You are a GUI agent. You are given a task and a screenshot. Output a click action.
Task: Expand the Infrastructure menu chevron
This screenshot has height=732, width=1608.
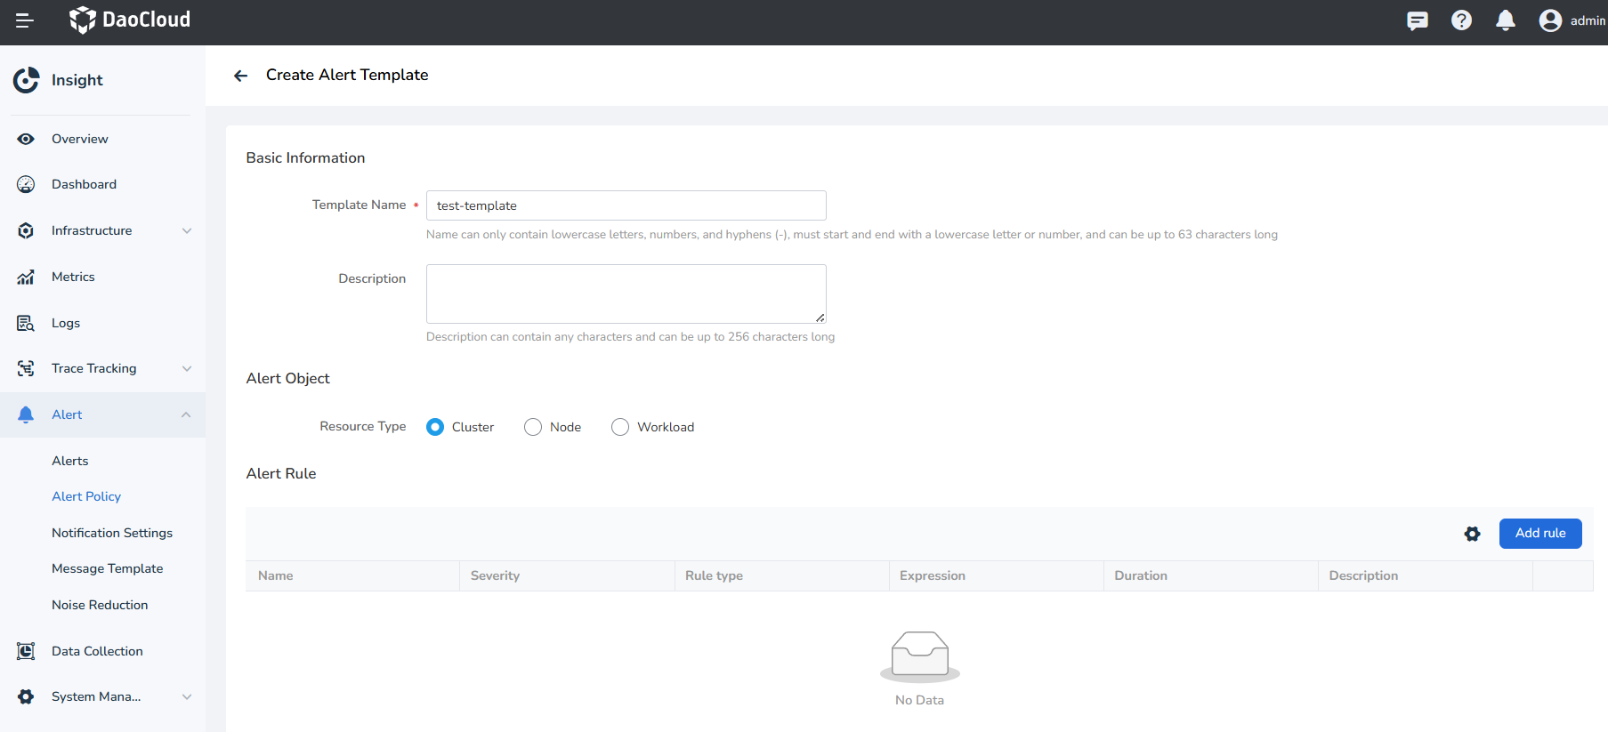(x=187, y=231)
